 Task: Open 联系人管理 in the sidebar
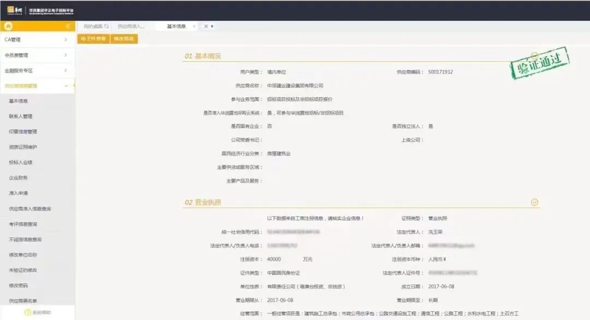coord(21,116)
